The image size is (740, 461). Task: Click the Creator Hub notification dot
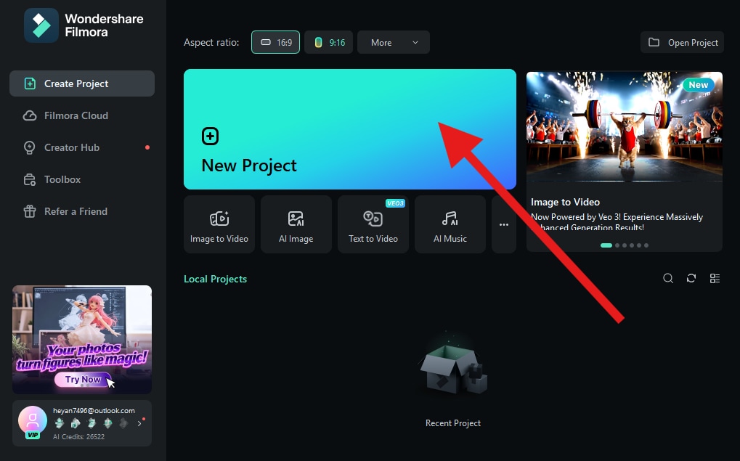coord(147,147)
